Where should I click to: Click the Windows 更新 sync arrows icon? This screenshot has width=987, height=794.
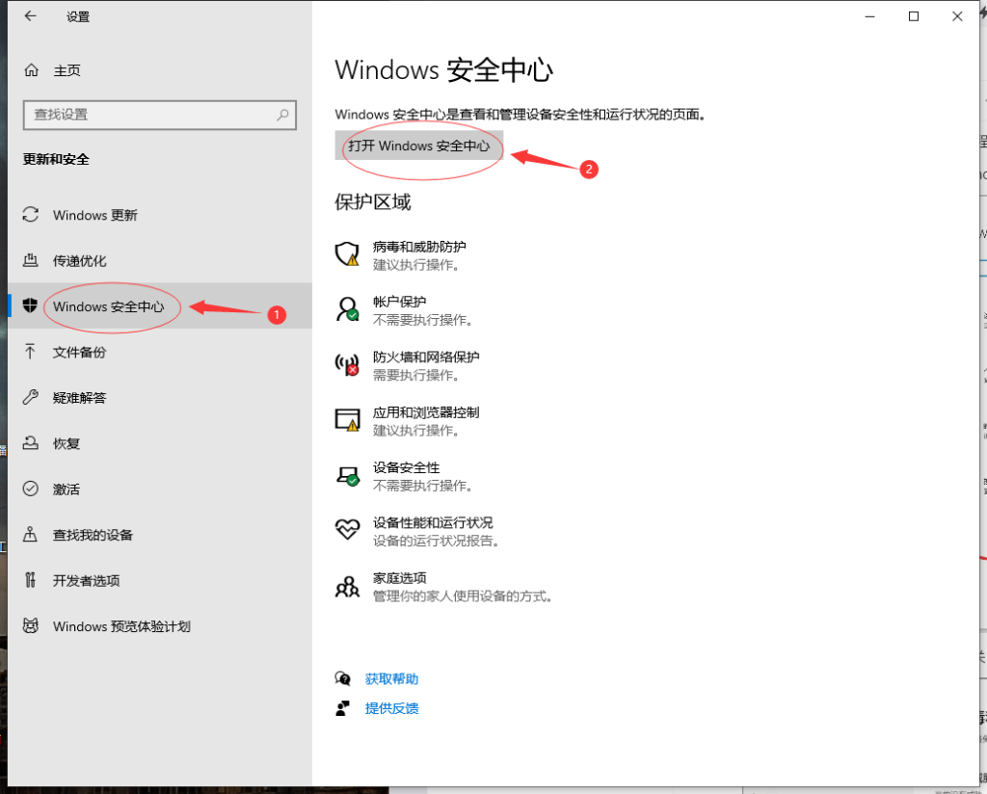(30, 215)
